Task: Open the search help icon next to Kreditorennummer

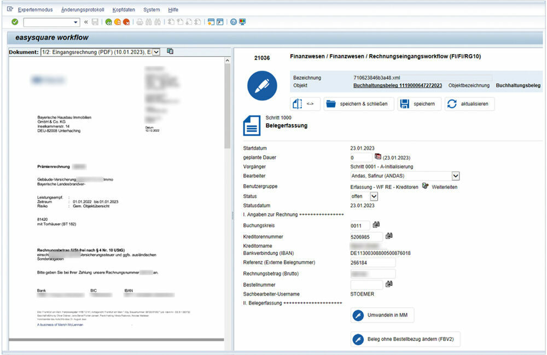Action: tap(389, 235)
